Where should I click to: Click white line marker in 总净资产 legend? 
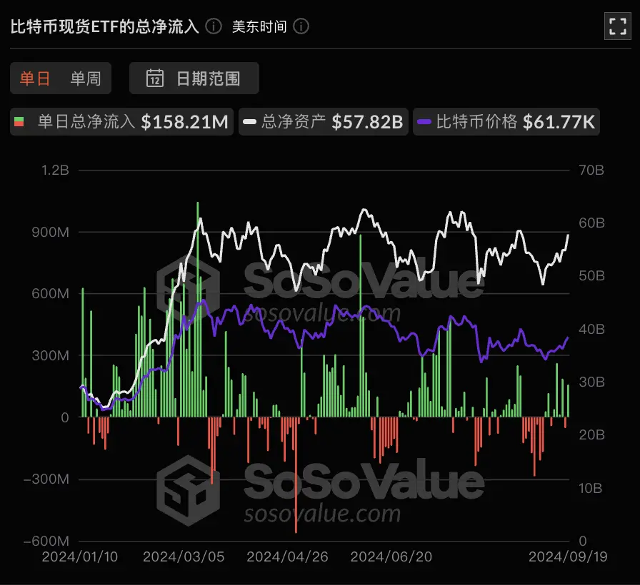[251, 121]
